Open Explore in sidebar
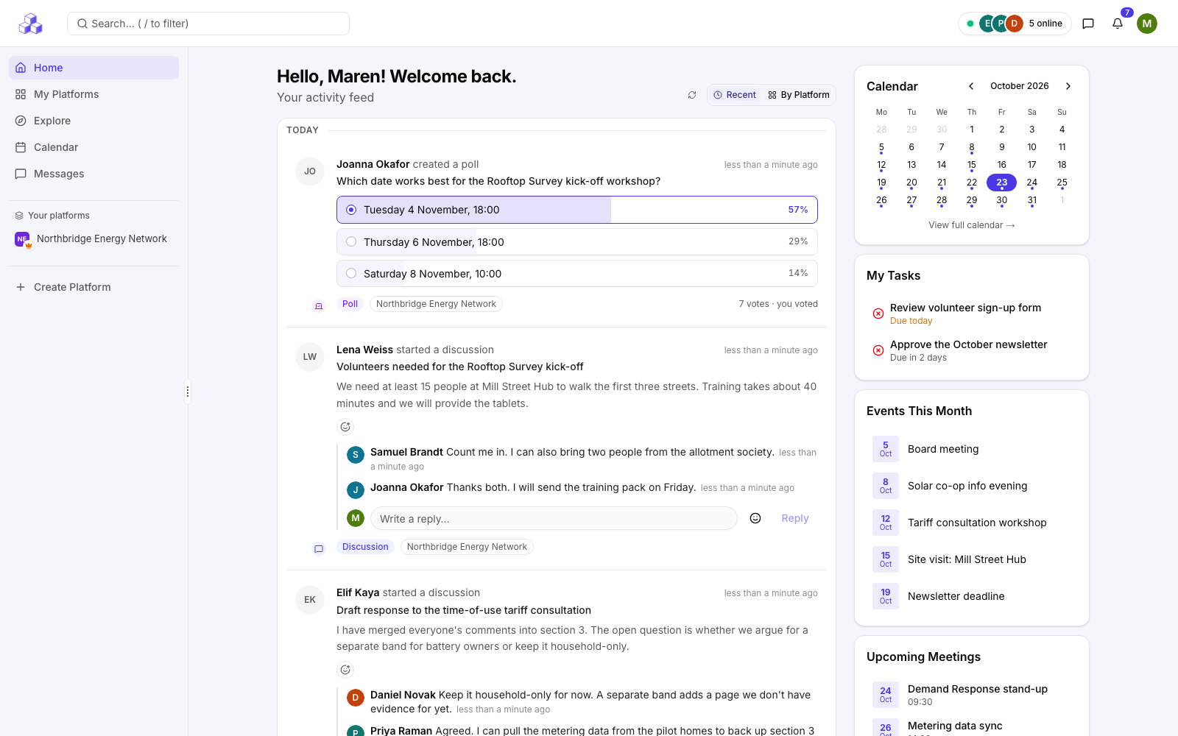This screenshot has height=736, width=1178. pos(94,121)
